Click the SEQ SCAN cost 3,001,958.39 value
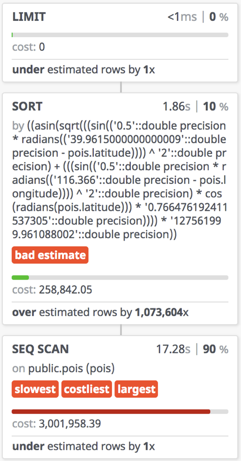Viewport: 241px width, 461px height. tap(70, 424)
